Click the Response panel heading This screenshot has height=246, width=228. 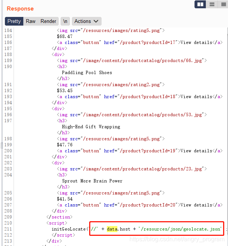point(20,9)
